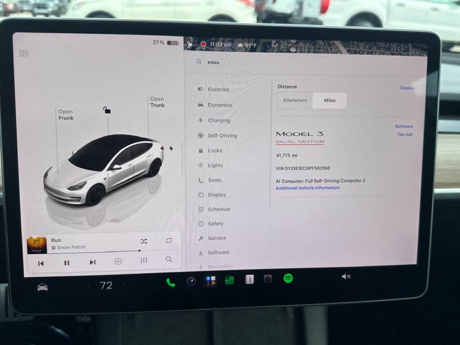Tap the 72 temperature setting
This screenshot has height=345, width=460.
tap(106, 285)
